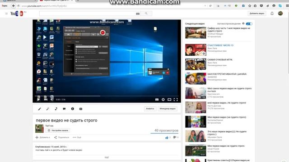Open Моё первое видео (не судите строго) link
Screen dimensions: 289x162
click(x=227, y=117)
